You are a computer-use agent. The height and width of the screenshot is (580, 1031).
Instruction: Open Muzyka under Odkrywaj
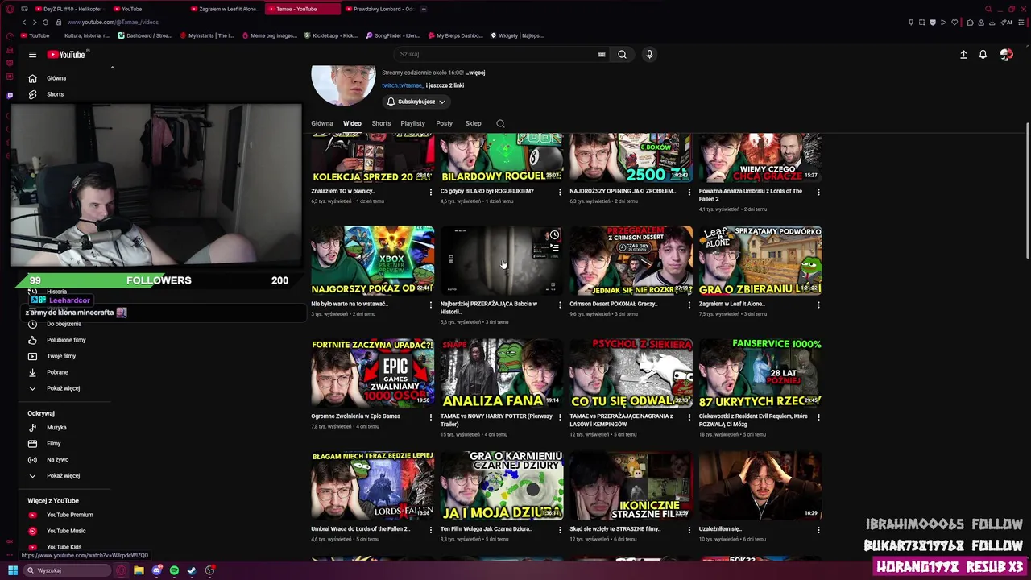coord(56,428)
